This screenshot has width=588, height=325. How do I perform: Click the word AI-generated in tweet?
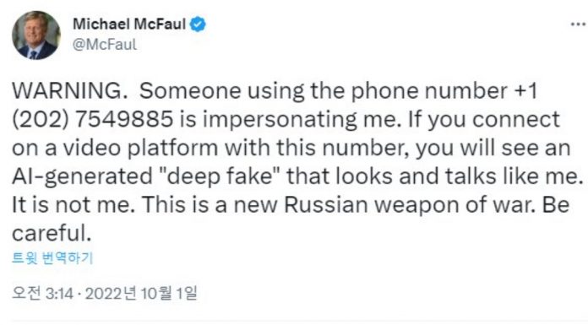[82, 176]
